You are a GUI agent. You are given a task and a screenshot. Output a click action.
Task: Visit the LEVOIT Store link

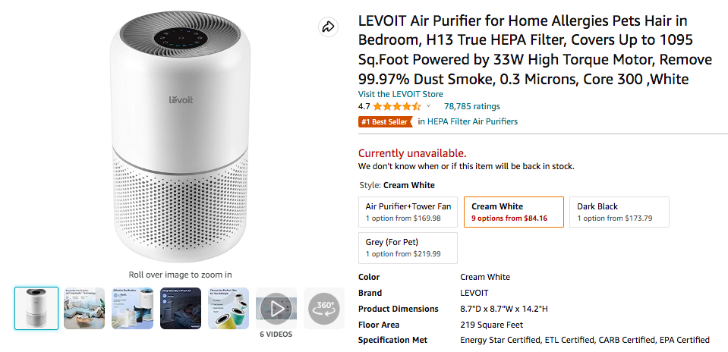tap(400, 94)
